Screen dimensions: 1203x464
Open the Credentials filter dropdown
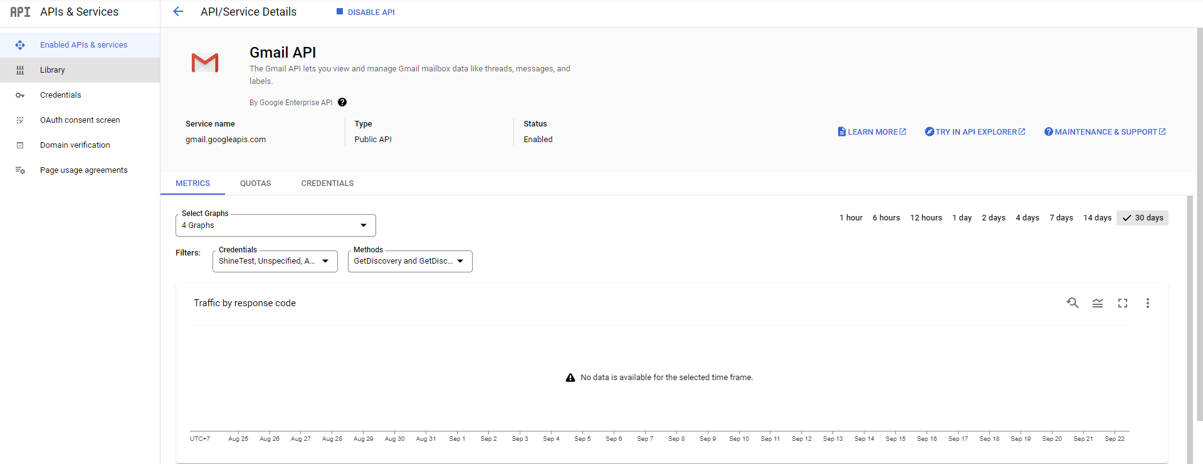pyautogui.click(x=275, y=261)
